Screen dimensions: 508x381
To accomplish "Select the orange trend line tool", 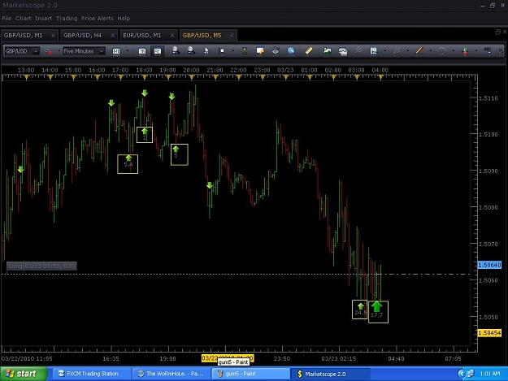I will 419,51.
